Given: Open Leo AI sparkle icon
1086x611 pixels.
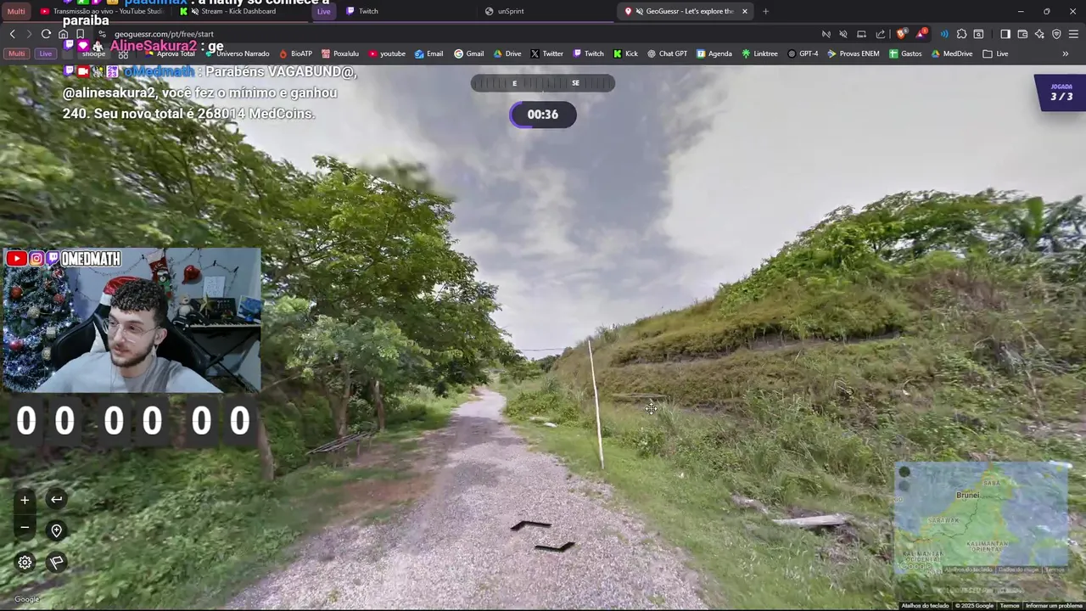Looking at the screenshot, I should pyautogui.click(x=1039, y=34).
